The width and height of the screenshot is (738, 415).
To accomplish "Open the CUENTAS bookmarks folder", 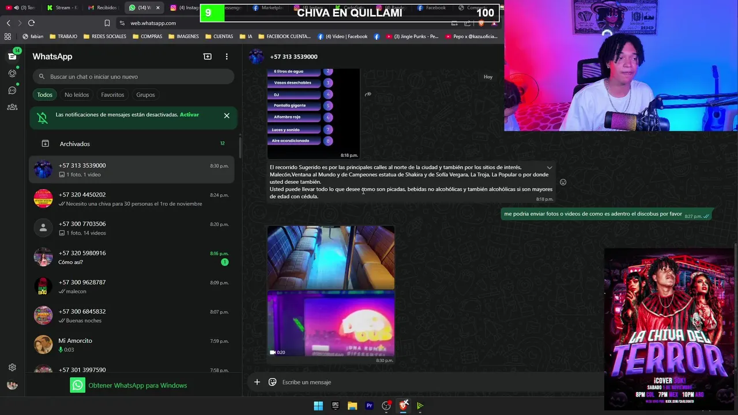I will pyautogui.click(x=219, y=36).
